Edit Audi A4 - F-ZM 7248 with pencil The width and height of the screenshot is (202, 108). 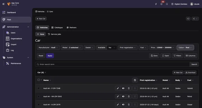pos(118,88)
